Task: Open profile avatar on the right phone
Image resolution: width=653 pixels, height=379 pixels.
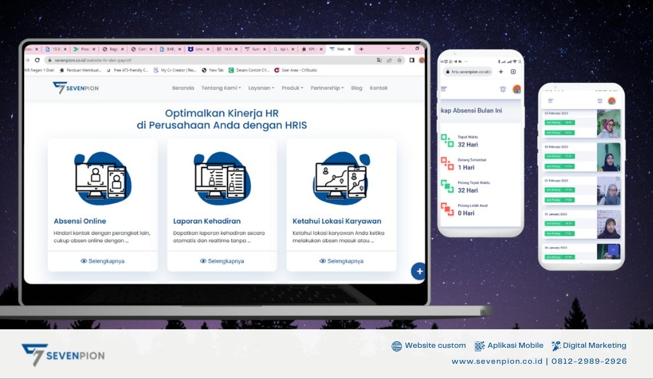Action: [x=612, y=101]
